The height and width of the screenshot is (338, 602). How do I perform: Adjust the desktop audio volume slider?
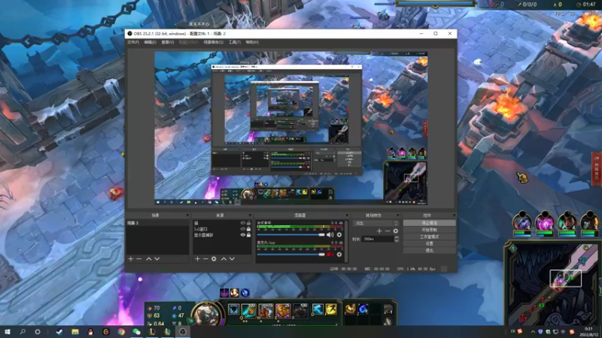[x=291, y=234]
